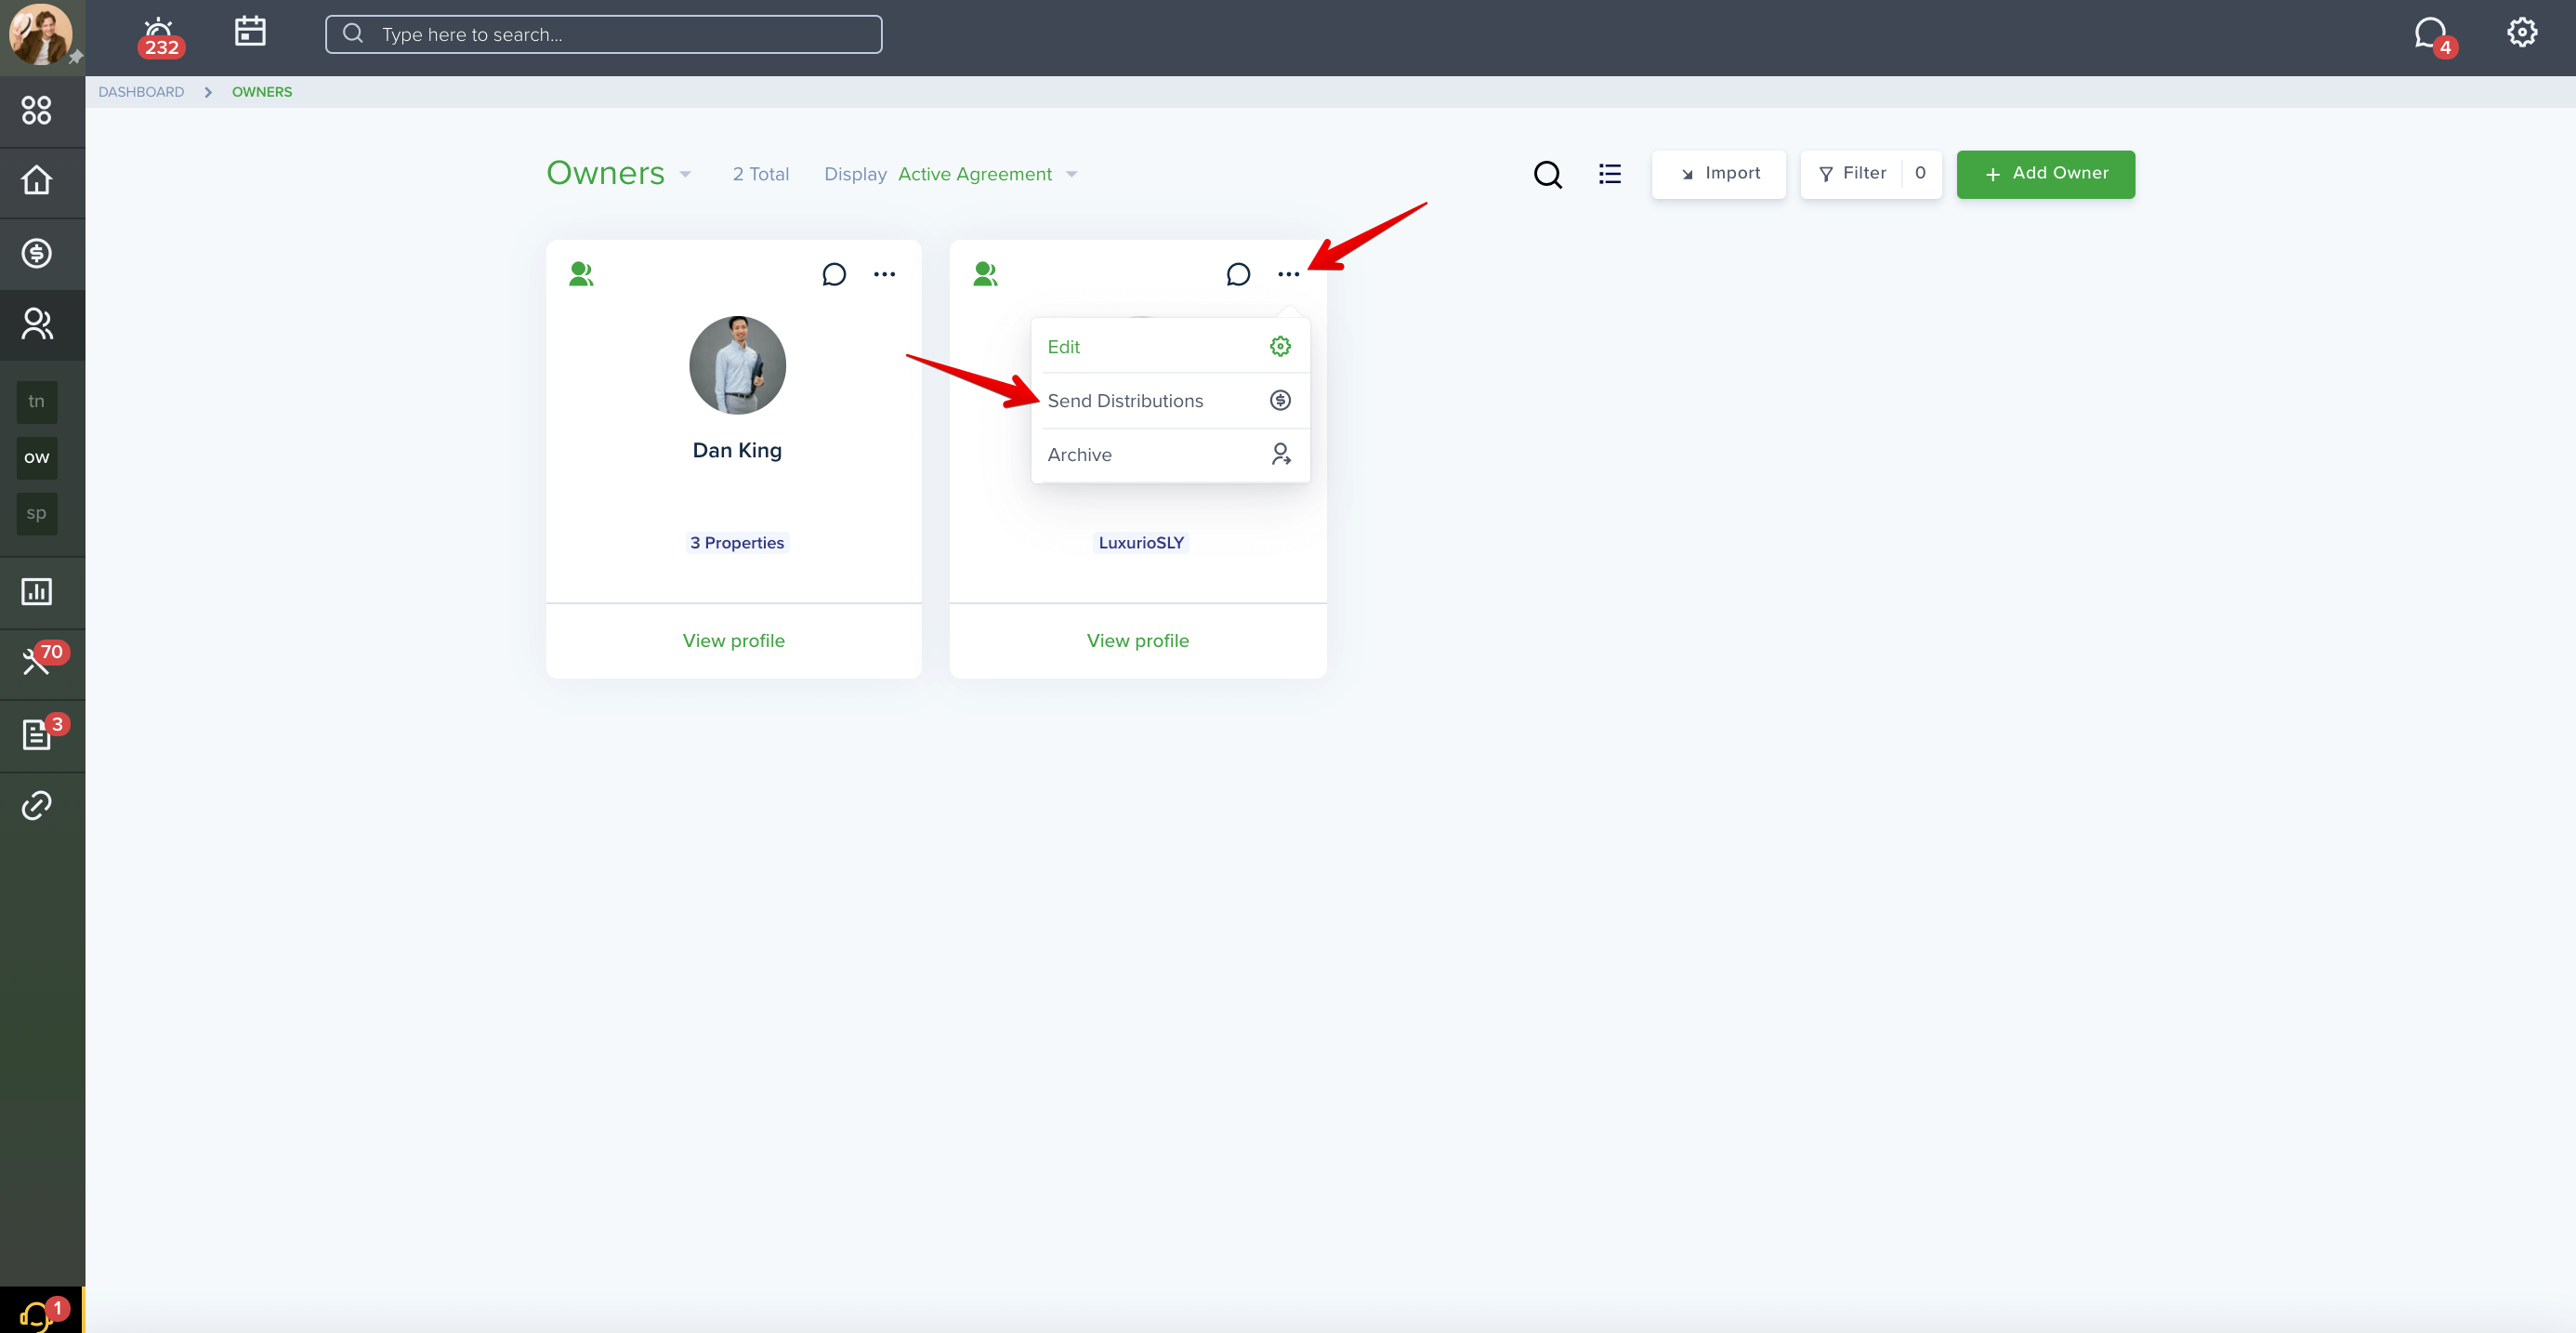Image resolution: width=2576 pixels, height=1333 pixels.
Task: Open people contacts icon in sidebar
Action: 37,324
